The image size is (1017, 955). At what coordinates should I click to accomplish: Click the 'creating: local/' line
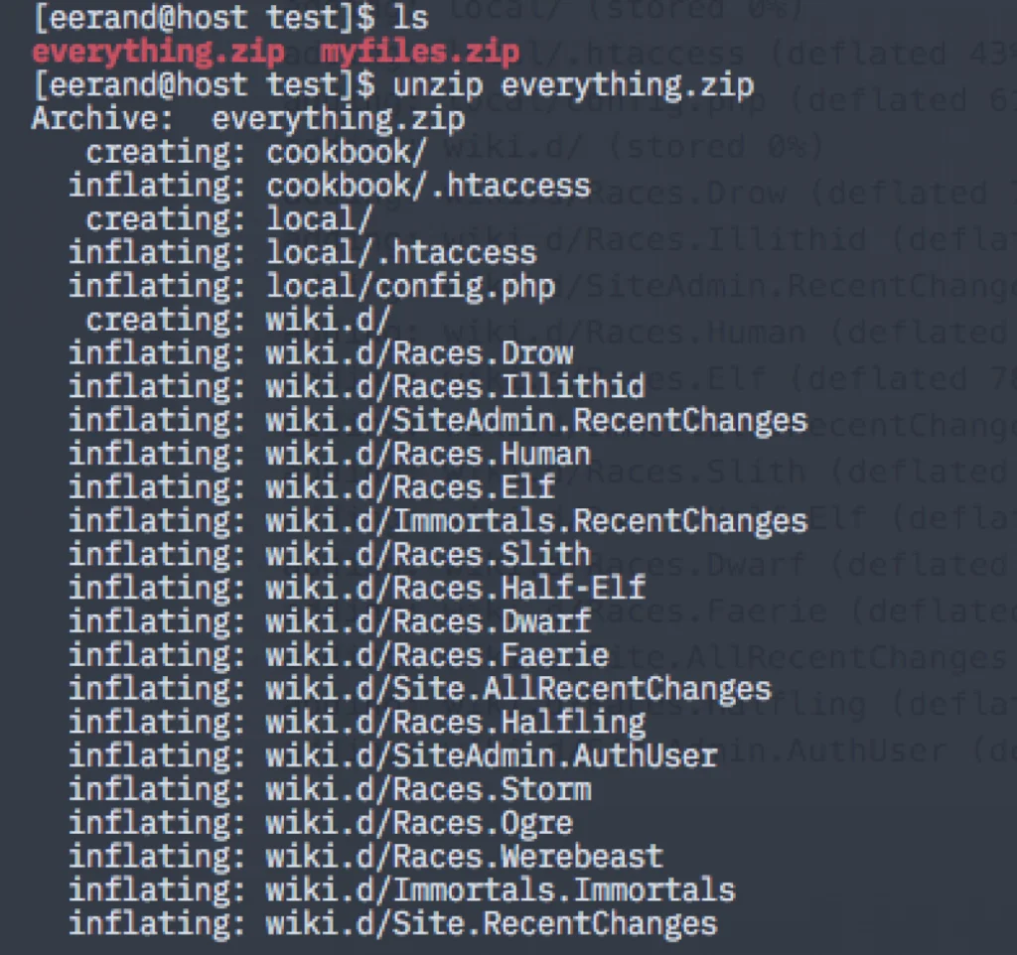tap(229, 219)
